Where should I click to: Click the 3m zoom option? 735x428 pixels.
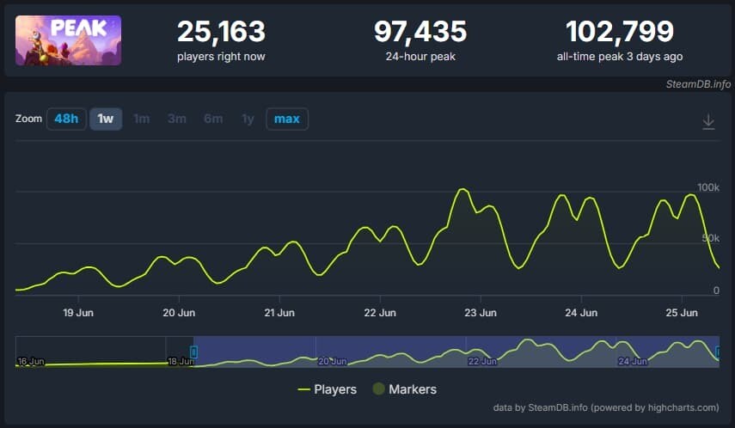click(177, 119)
